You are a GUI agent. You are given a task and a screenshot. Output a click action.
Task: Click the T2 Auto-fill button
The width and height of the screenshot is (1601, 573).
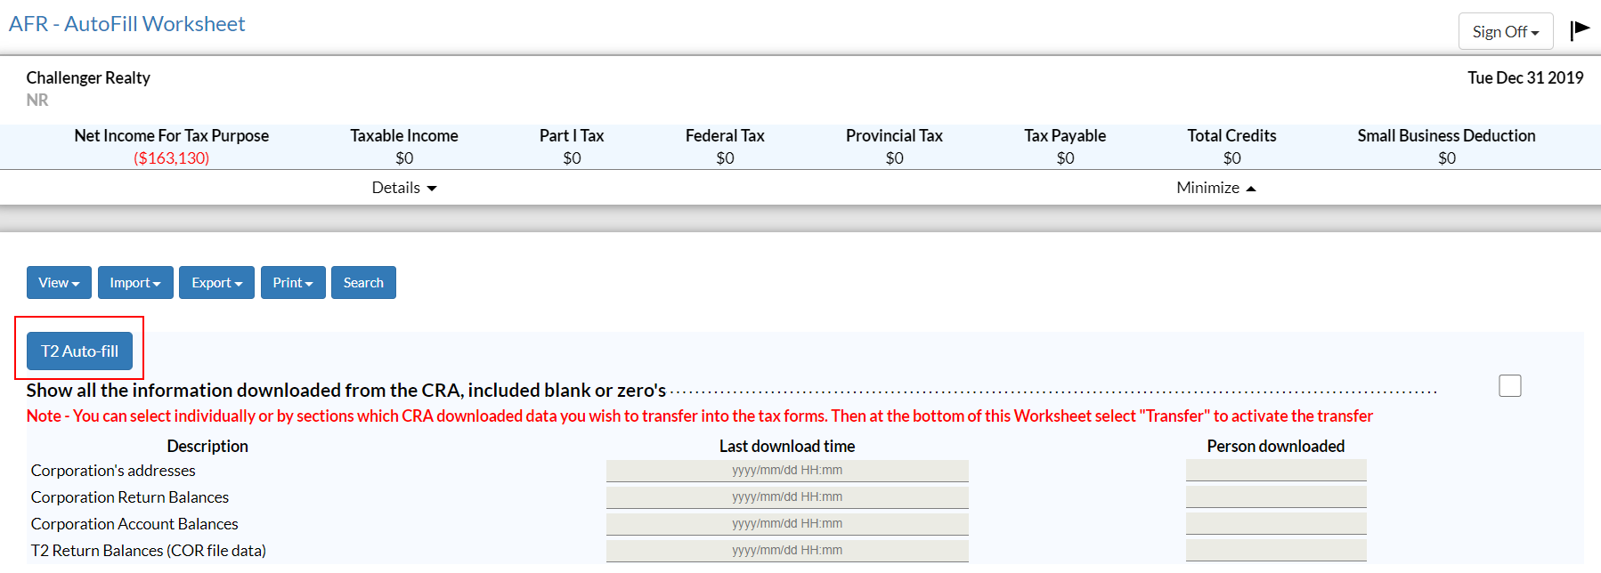[x=79, y=351]
